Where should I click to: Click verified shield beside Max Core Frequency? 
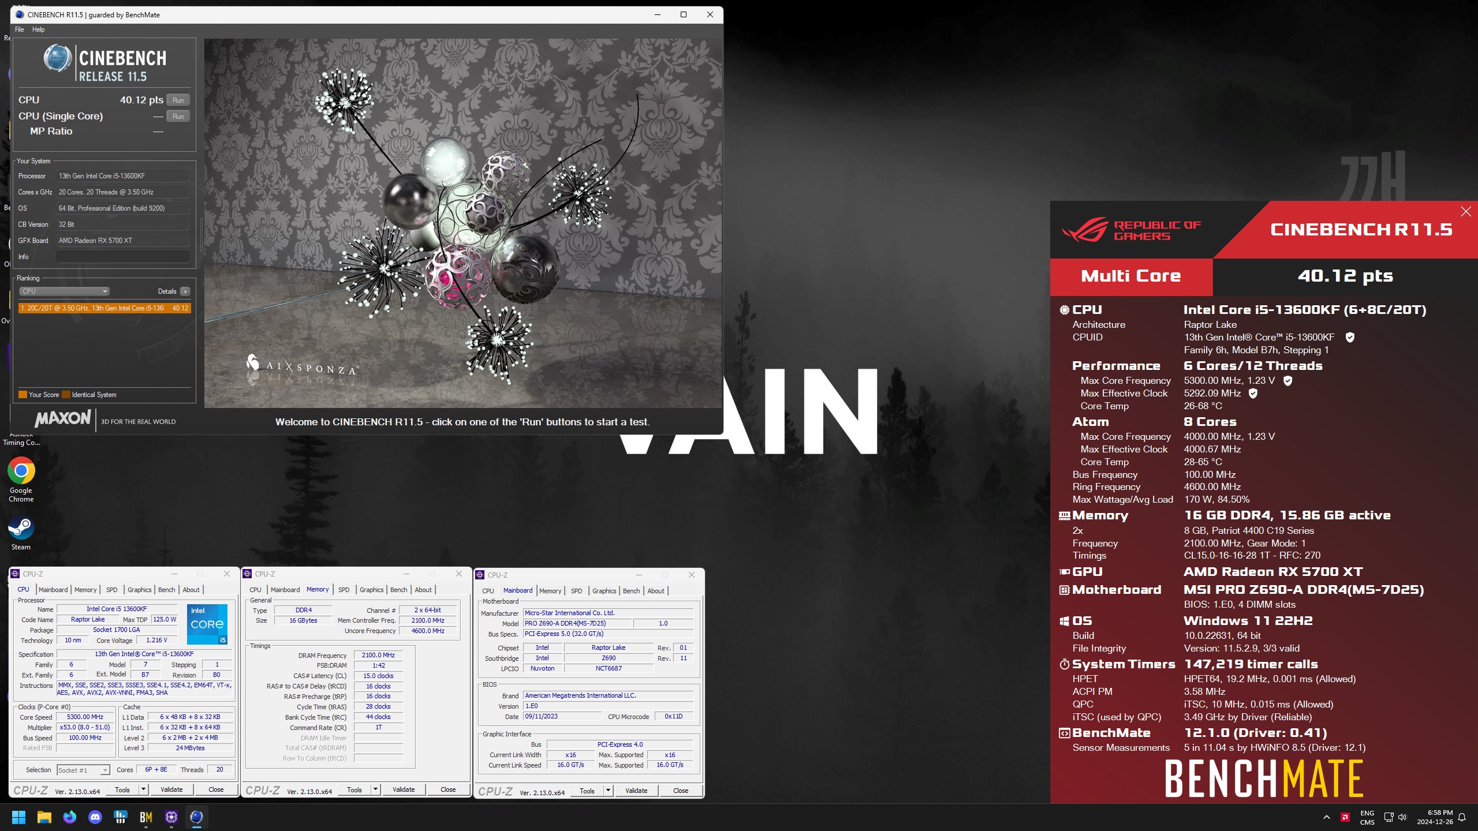(x=1287, y=381)
